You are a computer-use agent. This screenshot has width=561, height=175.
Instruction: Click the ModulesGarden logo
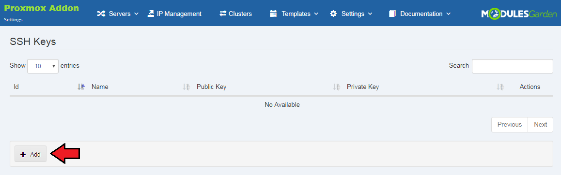tap(519, 14)
